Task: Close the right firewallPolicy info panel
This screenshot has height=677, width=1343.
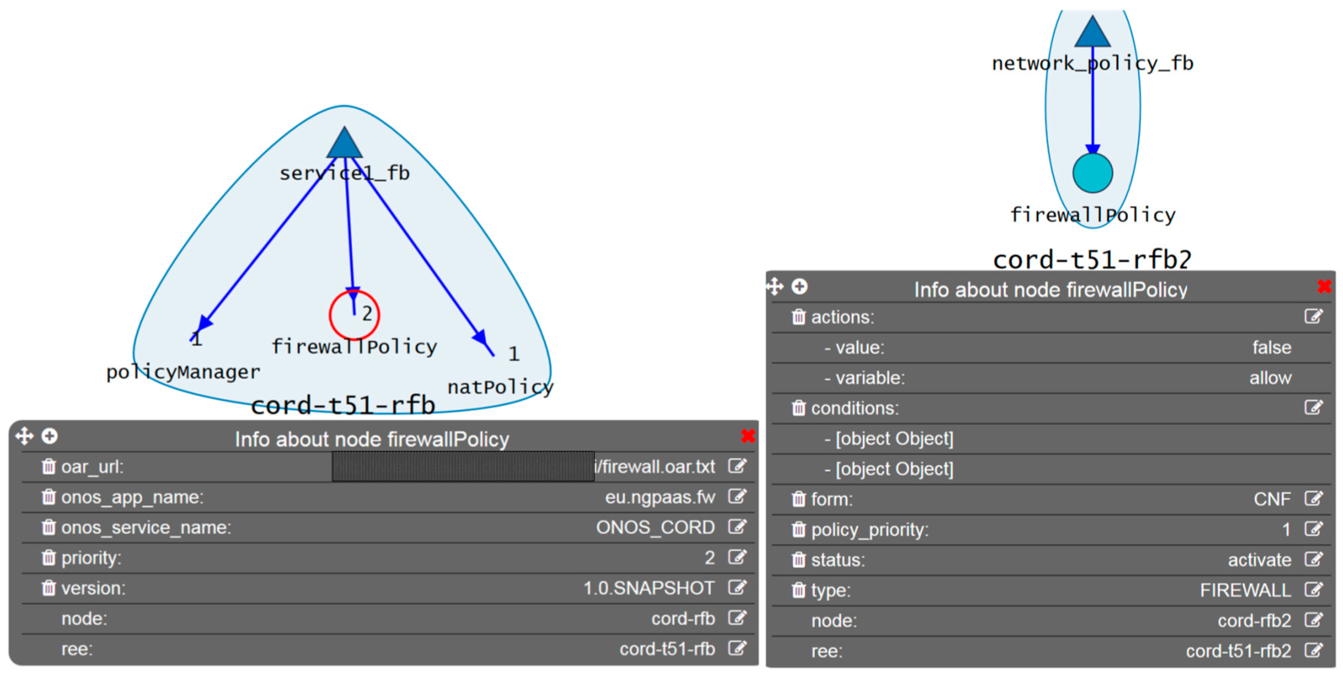Action: click(x=1324, y=286)
